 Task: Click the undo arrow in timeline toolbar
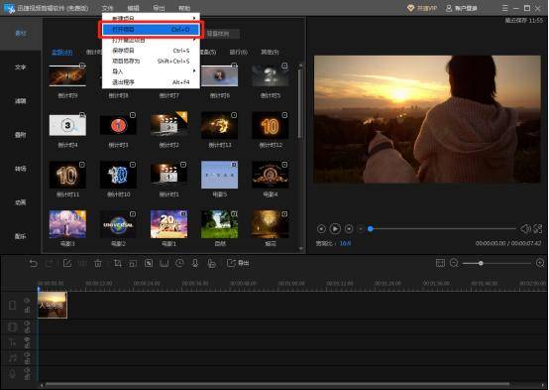coord(34,263)
